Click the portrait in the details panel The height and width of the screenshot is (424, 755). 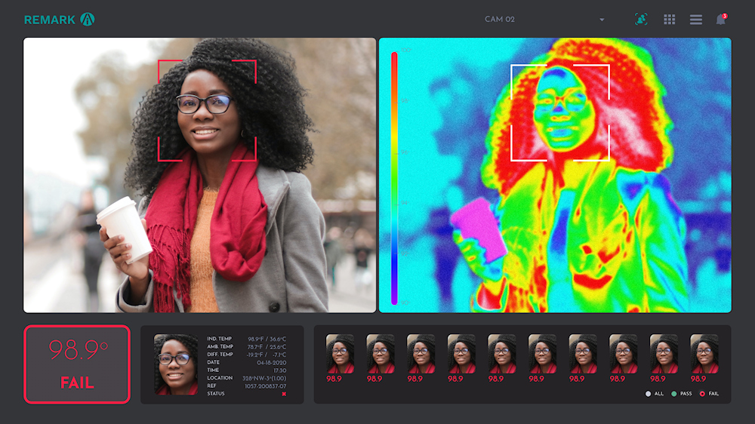point(176,364)
